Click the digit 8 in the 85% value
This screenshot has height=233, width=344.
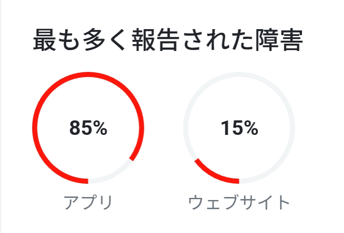pyautogui.click(x=75, y=128)
